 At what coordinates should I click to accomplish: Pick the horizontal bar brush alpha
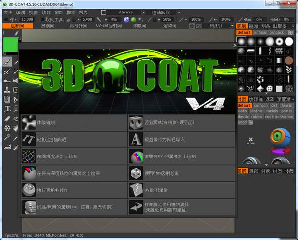[251, 51]
